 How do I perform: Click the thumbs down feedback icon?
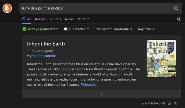[x=176, y=103]
